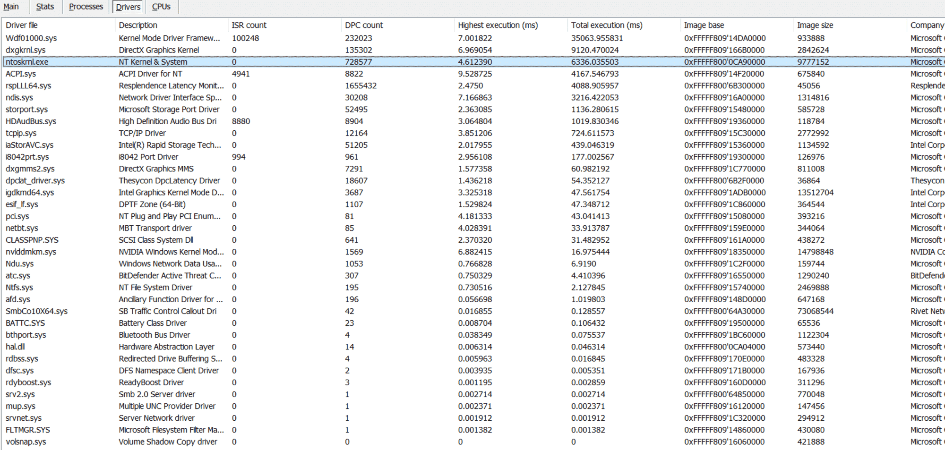Click highest execution value 9.528725
The width and height of the screenshot is (945, 450).
coord(475,74)
